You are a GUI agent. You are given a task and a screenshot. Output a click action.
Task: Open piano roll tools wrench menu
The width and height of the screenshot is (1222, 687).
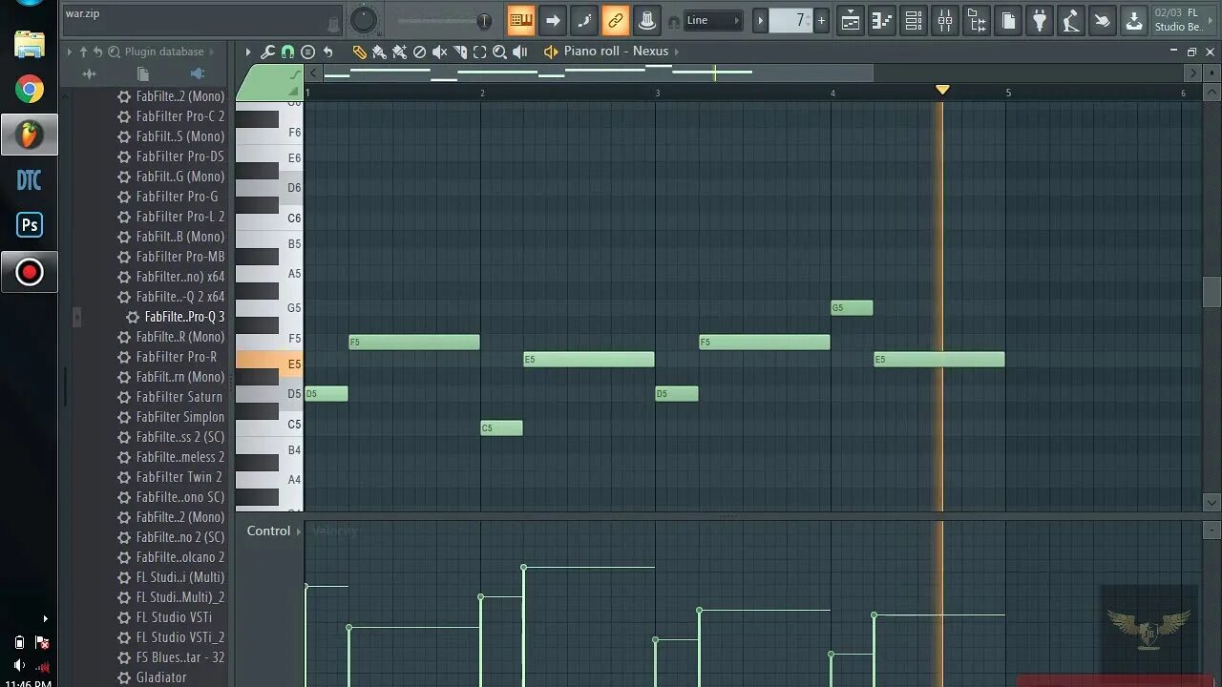click(x=267, y=52)
